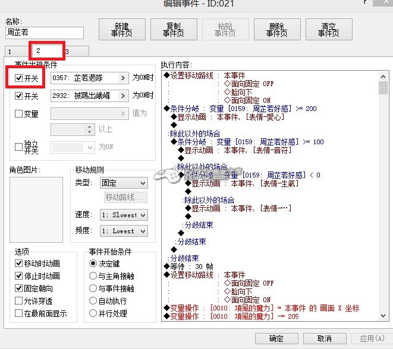This screenshot has width=393, height=349.
Task: Click the 新建事件页 button
Action: (x=122, y=30)
